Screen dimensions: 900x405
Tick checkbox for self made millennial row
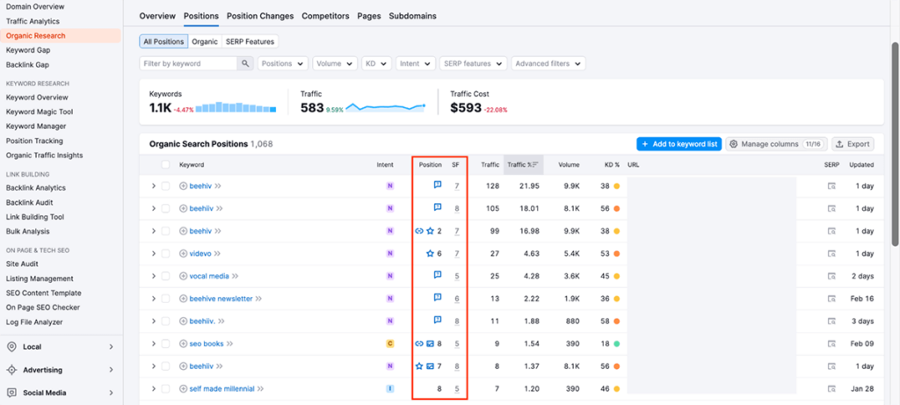click(165, 389)
